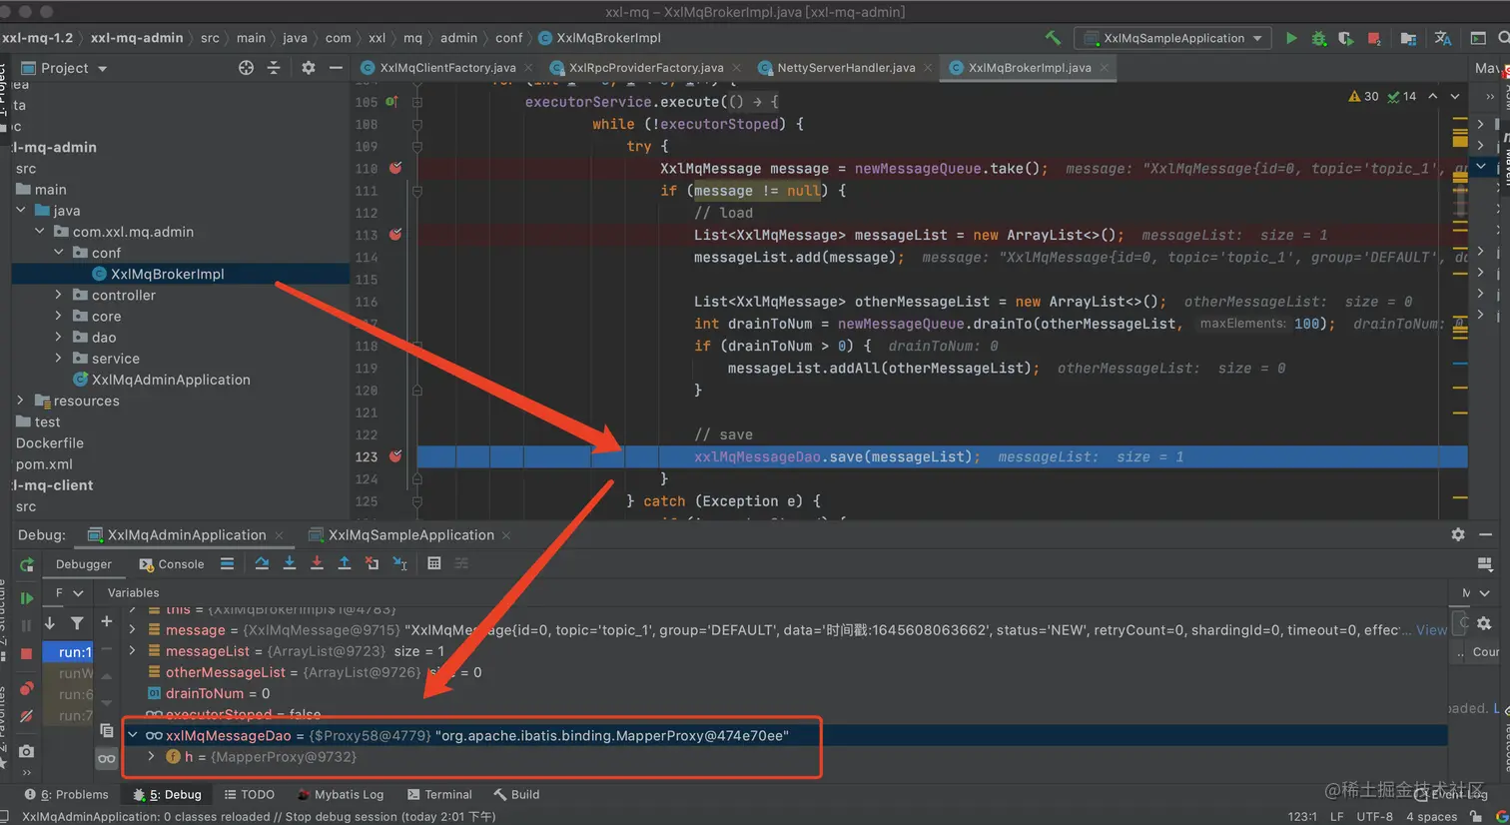Mute breakpoints in debug sidebar
Viewport: 1510px width, 825px height.
(27, 715)
